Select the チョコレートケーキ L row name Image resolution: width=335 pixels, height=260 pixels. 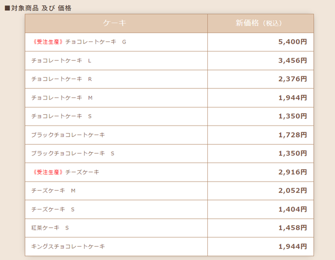click(x=61, y=60)
